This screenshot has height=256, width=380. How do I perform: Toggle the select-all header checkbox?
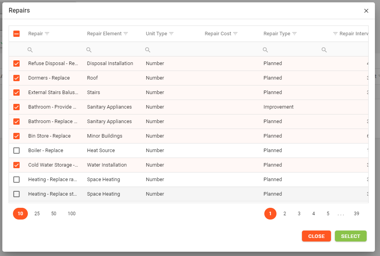click(16, 34)
